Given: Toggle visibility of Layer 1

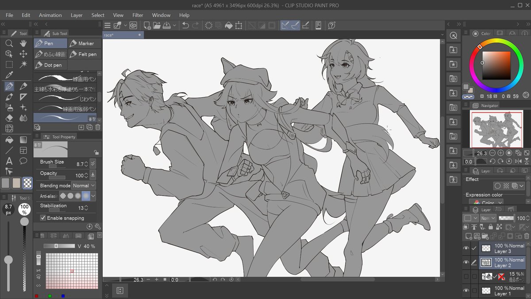Looking at the screenshot, I should 466,291.
